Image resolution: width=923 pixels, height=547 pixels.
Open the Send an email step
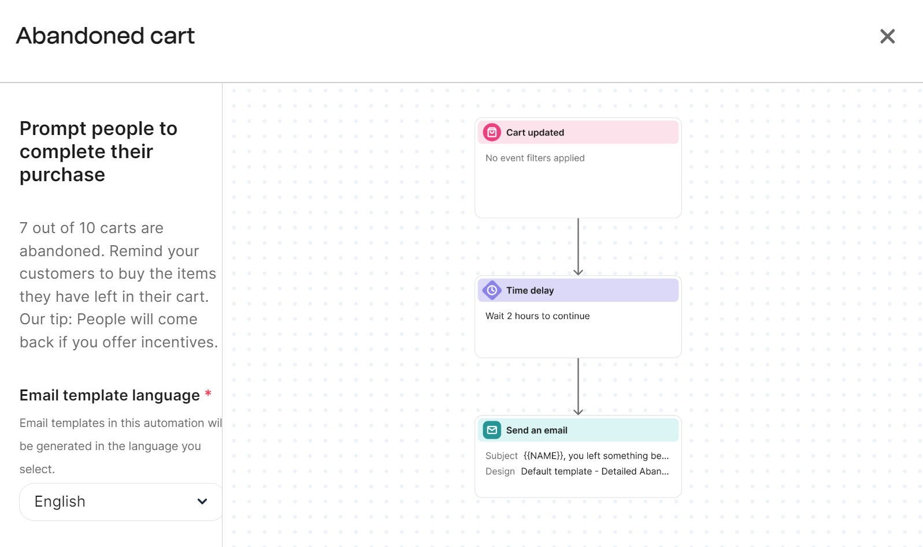pyautogui.click(x=578, y=456)
